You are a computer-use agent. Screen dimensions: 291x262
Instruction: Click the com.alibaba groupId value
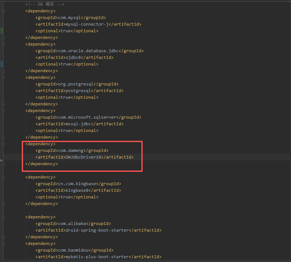(72, 224)
